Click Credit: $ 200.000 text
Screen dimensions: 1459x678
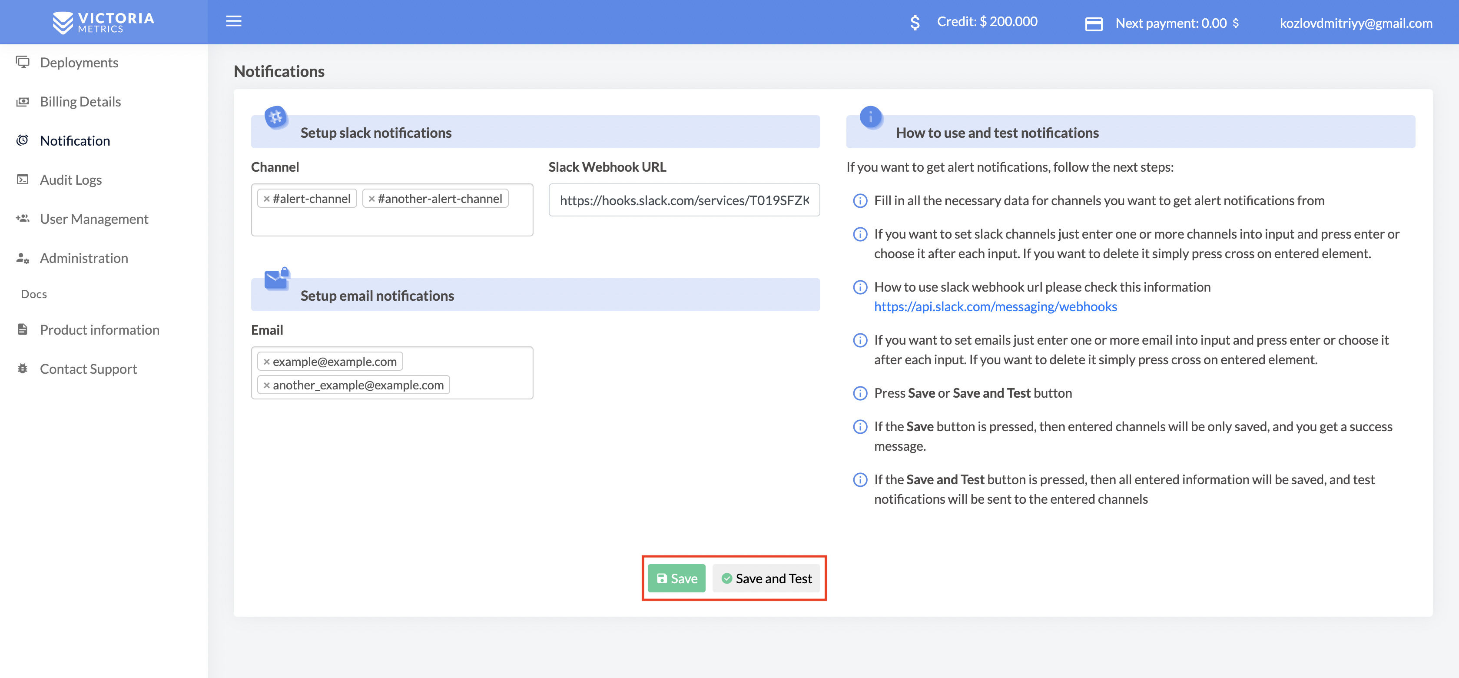(987, 22)
